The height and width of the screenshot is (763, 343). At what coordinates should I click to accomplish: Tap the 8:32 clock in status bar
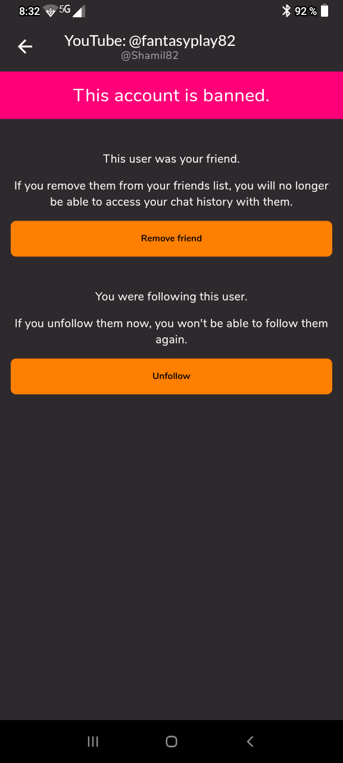click(x=29, y=11)
